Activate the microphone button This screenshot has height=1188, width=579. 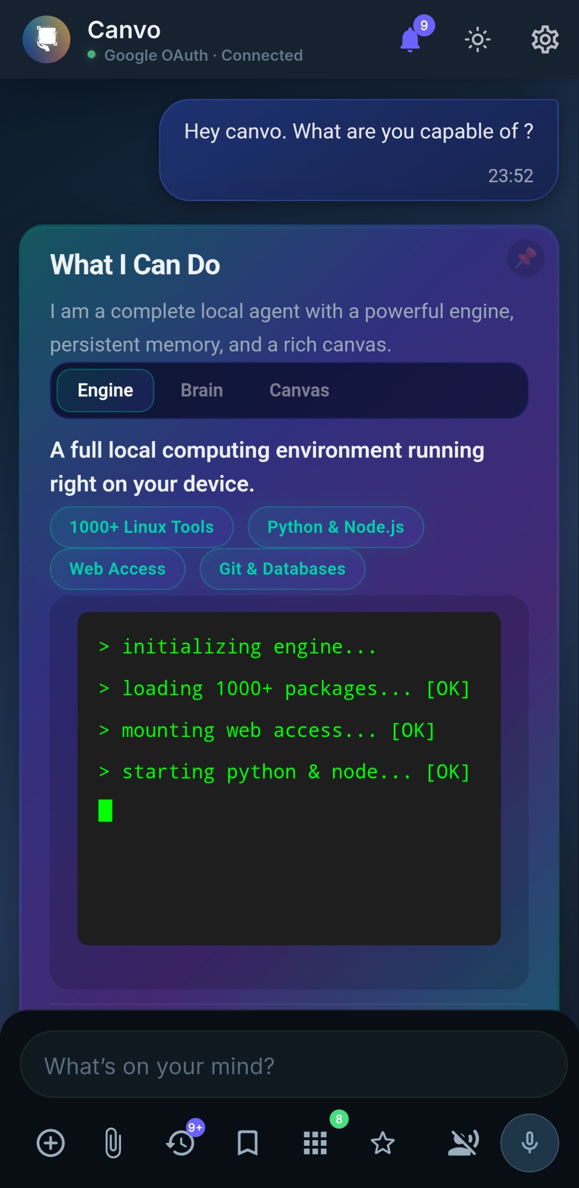530,1143
